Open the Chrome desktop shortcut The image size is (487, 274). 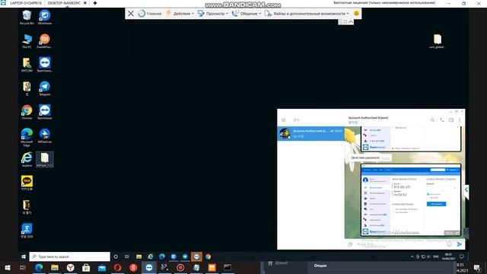pos(27,112)
